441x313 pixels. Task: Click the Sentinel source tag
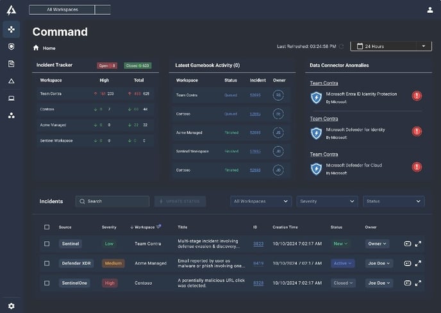click(x=71, y=244)
